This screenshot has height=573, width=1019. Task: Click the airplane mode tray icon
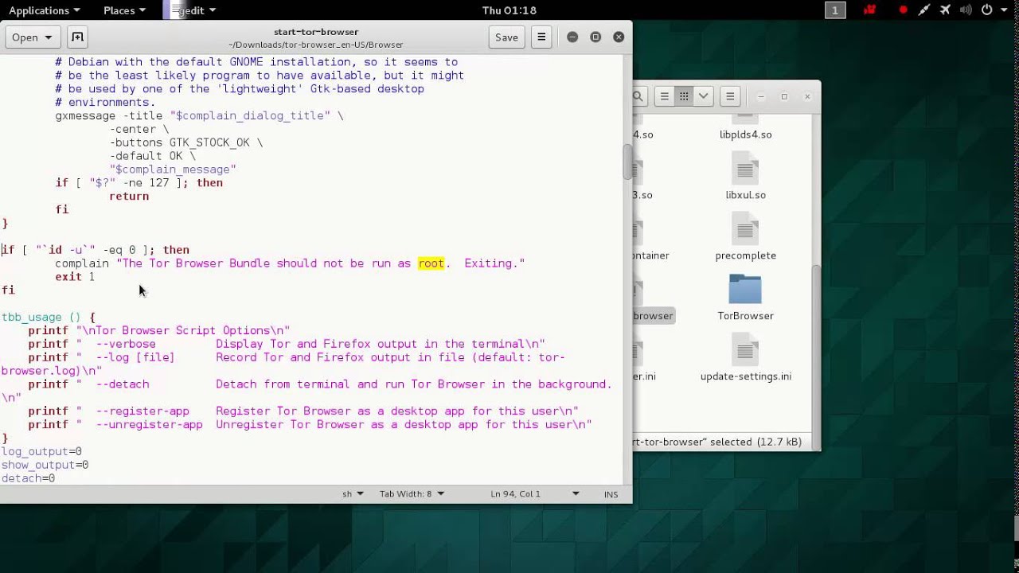tap(945, 10)
